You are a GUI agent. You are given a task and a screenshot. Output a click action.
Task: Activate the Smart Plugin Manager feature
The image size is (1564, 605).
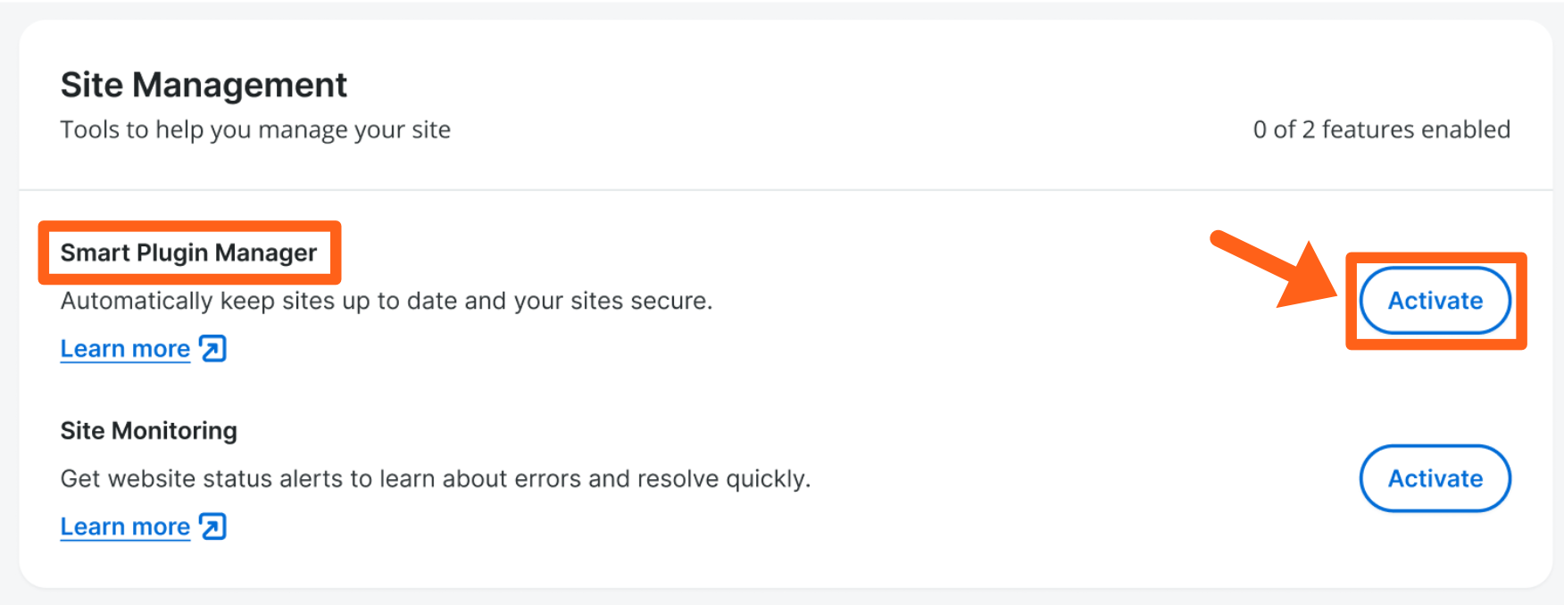[x=1435, y=301]
